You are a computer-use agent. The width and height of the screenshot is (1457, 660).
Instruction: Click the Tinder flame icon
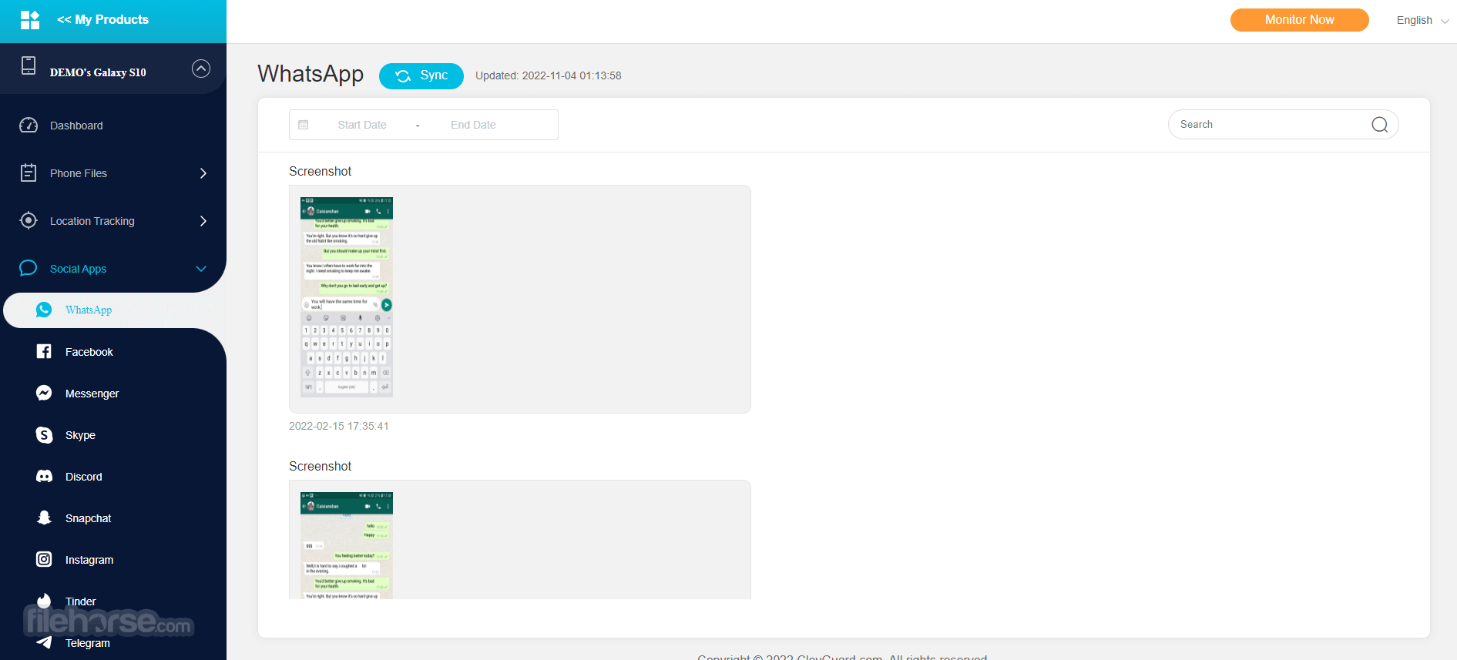pos(44,601)
